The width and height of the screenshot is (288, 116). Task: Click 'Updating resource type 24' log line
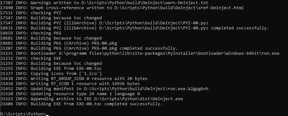coord(70,94)
